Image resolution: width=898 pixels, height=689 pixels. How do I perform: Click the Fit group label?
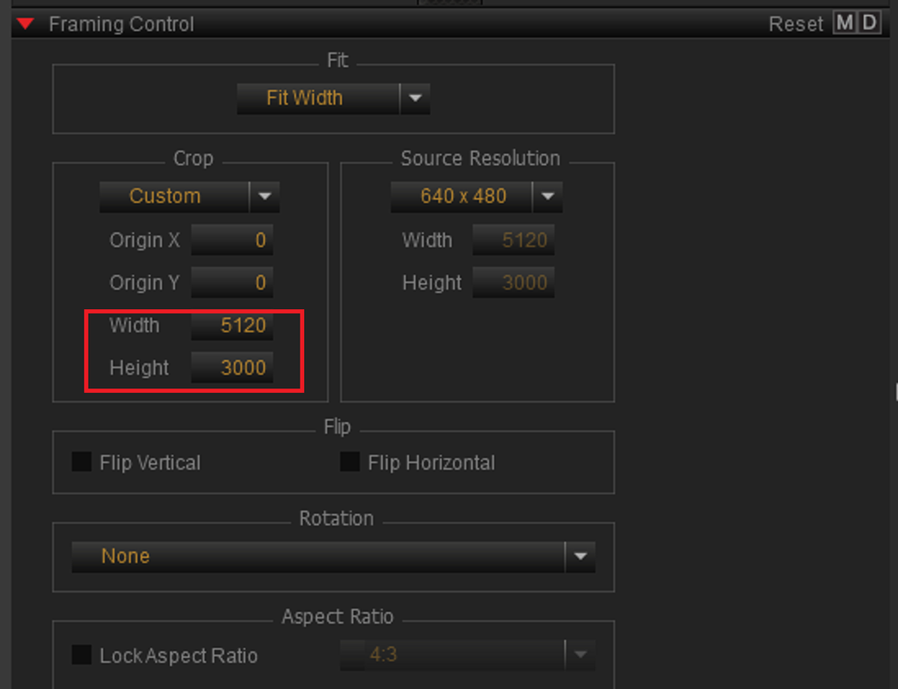pos(338,60)
